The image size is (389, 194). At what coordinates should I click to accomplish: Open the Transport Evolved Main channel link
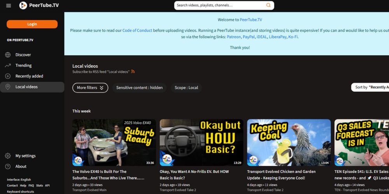(89, 190)
